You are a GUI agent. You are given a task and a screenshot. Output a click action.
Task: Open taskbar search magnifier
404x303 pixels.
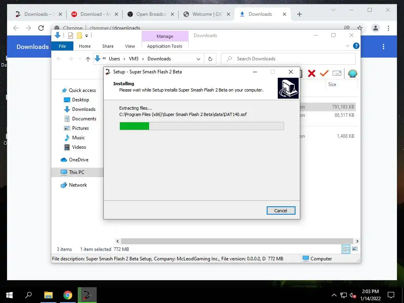click(28, 295)
